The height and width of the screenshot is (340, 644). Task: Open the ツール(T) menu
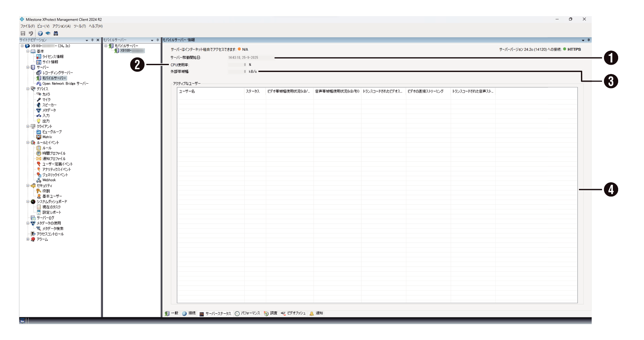pos(80,26)
